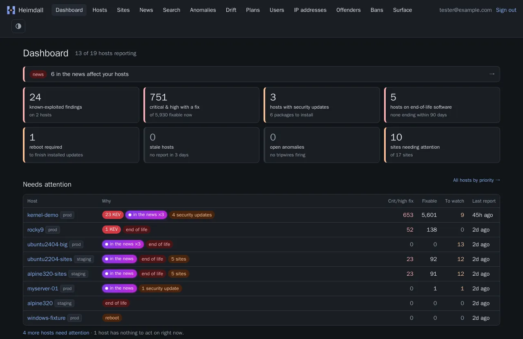Click the Heimdall logo icon

11,10
